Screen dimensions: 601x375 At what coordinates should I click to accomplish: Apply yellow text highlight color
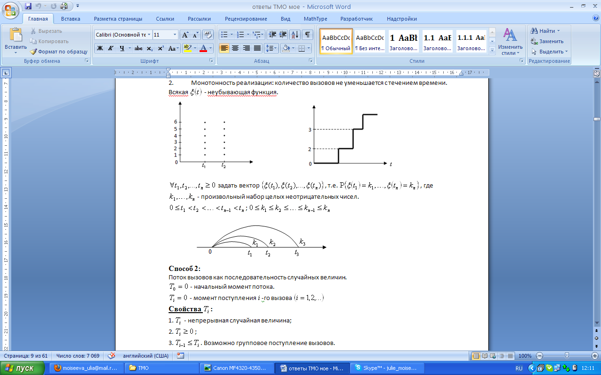(187, 48)
